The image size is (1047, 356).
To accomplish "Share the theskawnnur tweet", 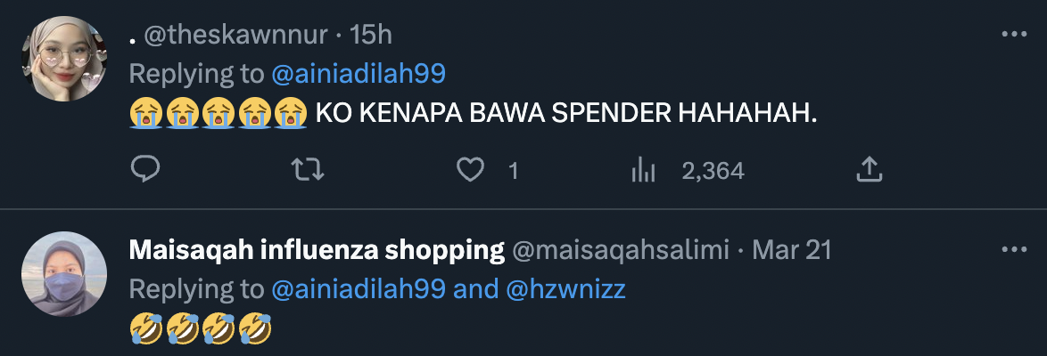I will 870,171.
